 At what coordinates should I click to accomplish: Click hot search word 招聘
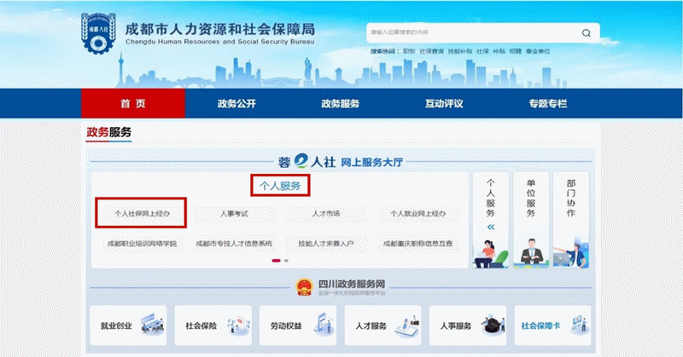click(x=516, y=51)
